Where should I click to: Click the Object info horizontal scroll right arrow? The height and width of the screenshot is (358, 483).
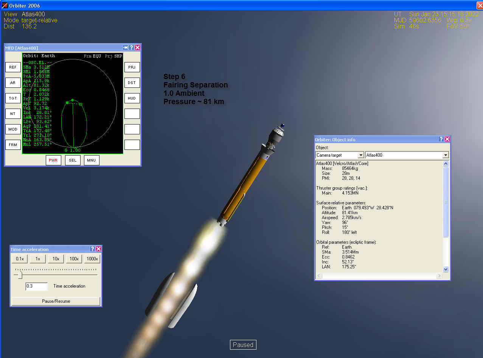point(439,276)
